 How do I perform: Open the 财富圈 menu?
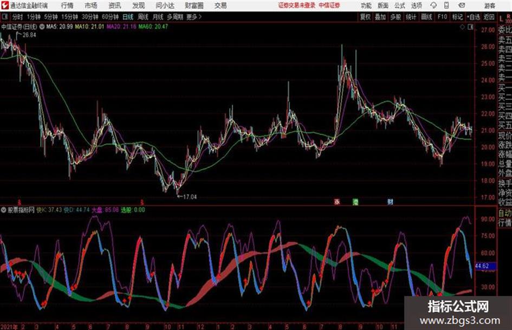(194, 5)
